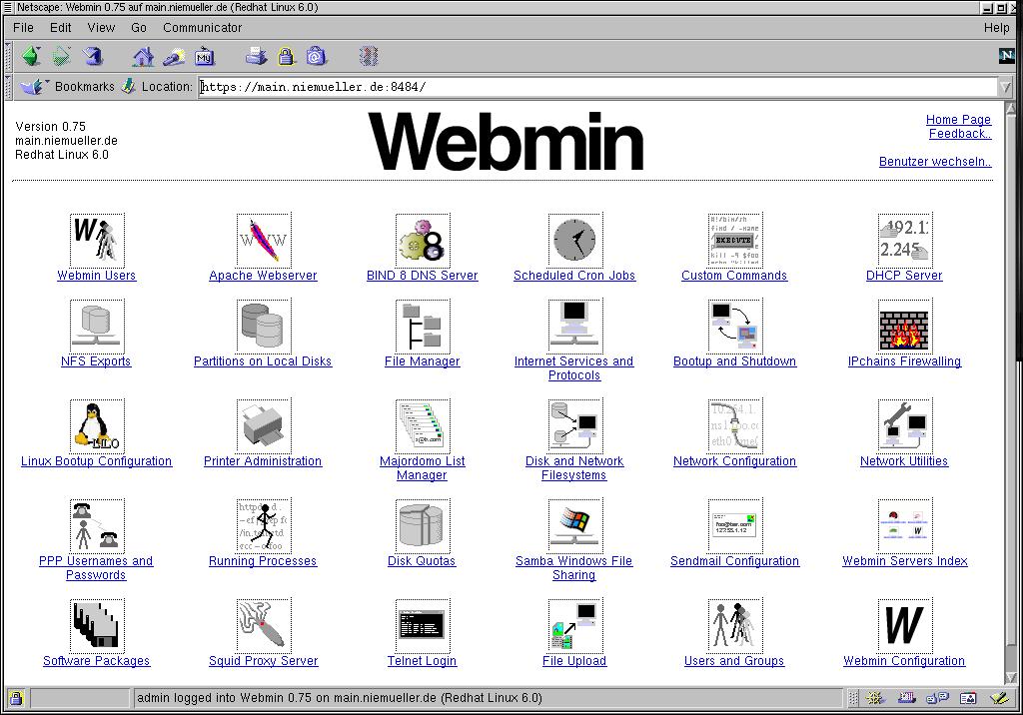Click the "Version 0.75" text
This screenshot has height=715, width=1023.
[50, 127]
